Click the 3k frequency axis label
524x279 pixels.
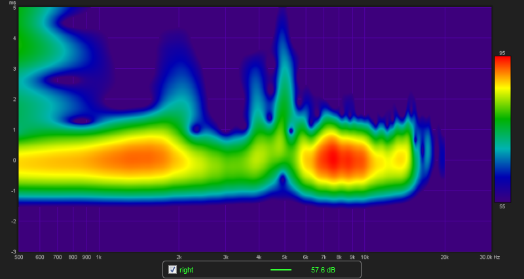225,257
